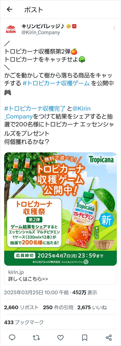The height and width of the screenshot is (346, 121).
Task: Open the post's three-dot more menu
Action: pyautogui.click(x=114, y=28)
